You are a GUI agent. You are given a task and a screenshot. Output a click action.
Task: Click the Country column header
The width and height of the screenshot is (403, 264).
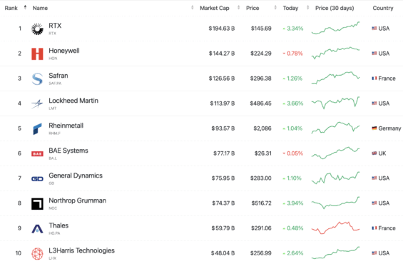383,8
